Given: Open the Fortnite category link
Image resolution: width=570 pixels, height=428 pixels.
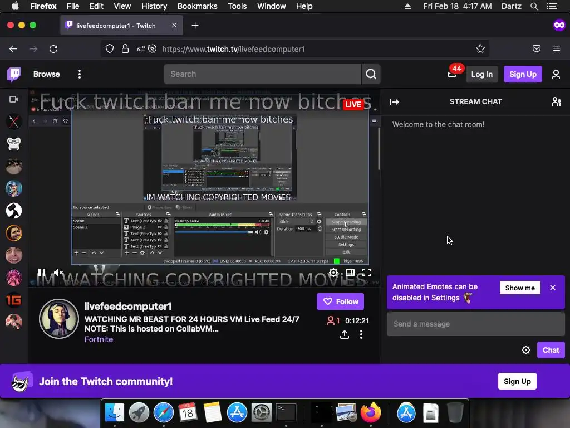Looking at the screenshot, I should (99, 339).
